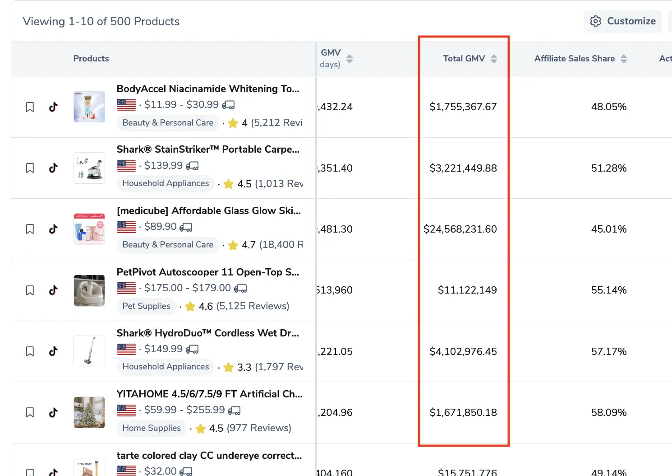
Task: Sort by GMV days column arrows
Action: 350,59
